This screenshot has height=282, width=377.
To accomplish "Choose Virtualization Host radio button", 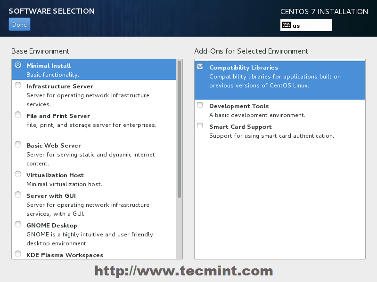I will [18, 174].
